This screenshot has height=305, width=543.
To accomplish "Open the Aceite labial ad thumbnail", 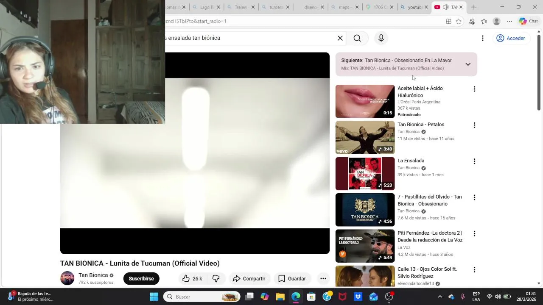I will click(365, 101).
